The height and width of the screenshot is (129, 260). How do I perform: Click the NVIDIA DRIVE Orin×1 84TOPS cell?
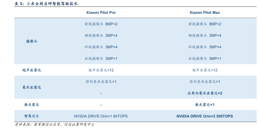coord(101,116)
